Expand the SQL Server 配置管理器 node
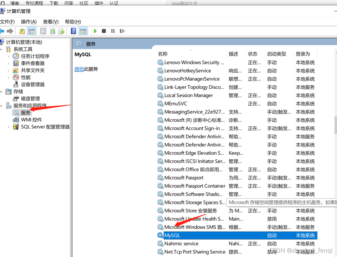The height and width of the screenshot is (257, 337). point(8,127)
